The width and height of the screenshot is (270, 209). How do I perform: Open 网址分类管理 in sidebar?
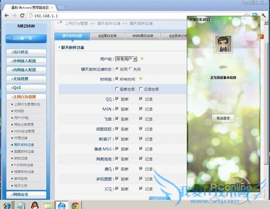tap(24, 124)
